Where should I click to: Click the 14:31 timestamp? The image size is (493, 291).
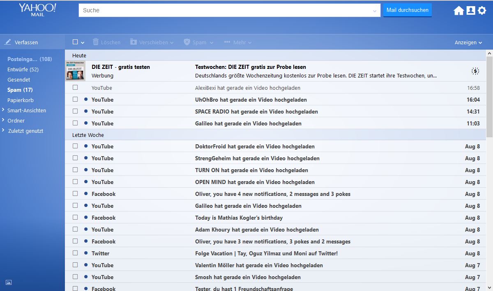(473, 111)
